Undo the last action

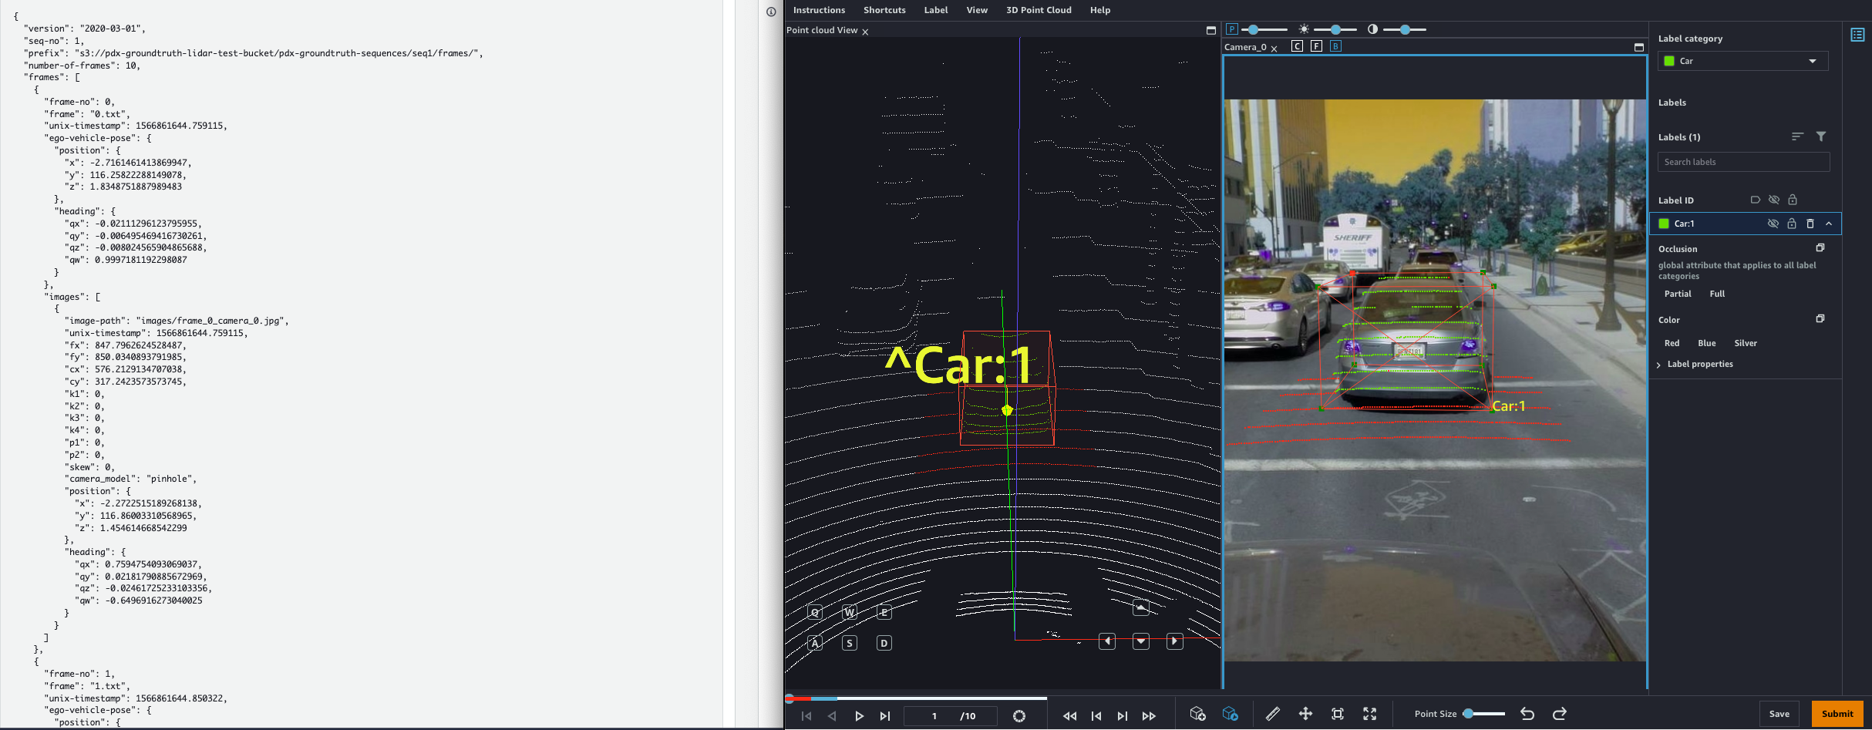click(1527, 714)
